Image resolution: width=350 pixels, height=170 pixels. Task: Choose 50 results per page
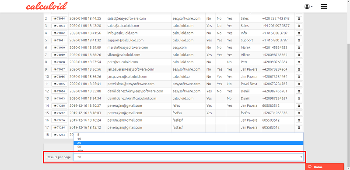189,147
